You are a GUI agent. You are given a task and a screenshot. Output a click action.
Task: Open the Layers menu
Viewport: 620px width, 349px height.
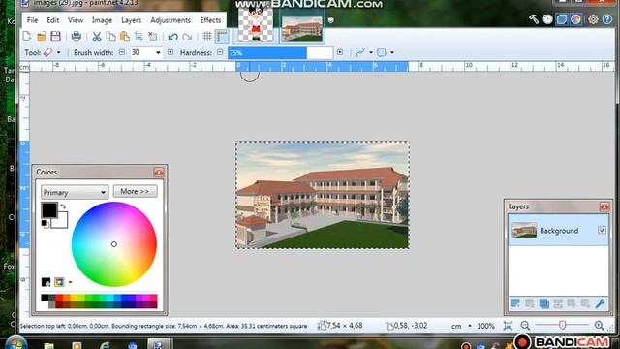tap(132, 20)
